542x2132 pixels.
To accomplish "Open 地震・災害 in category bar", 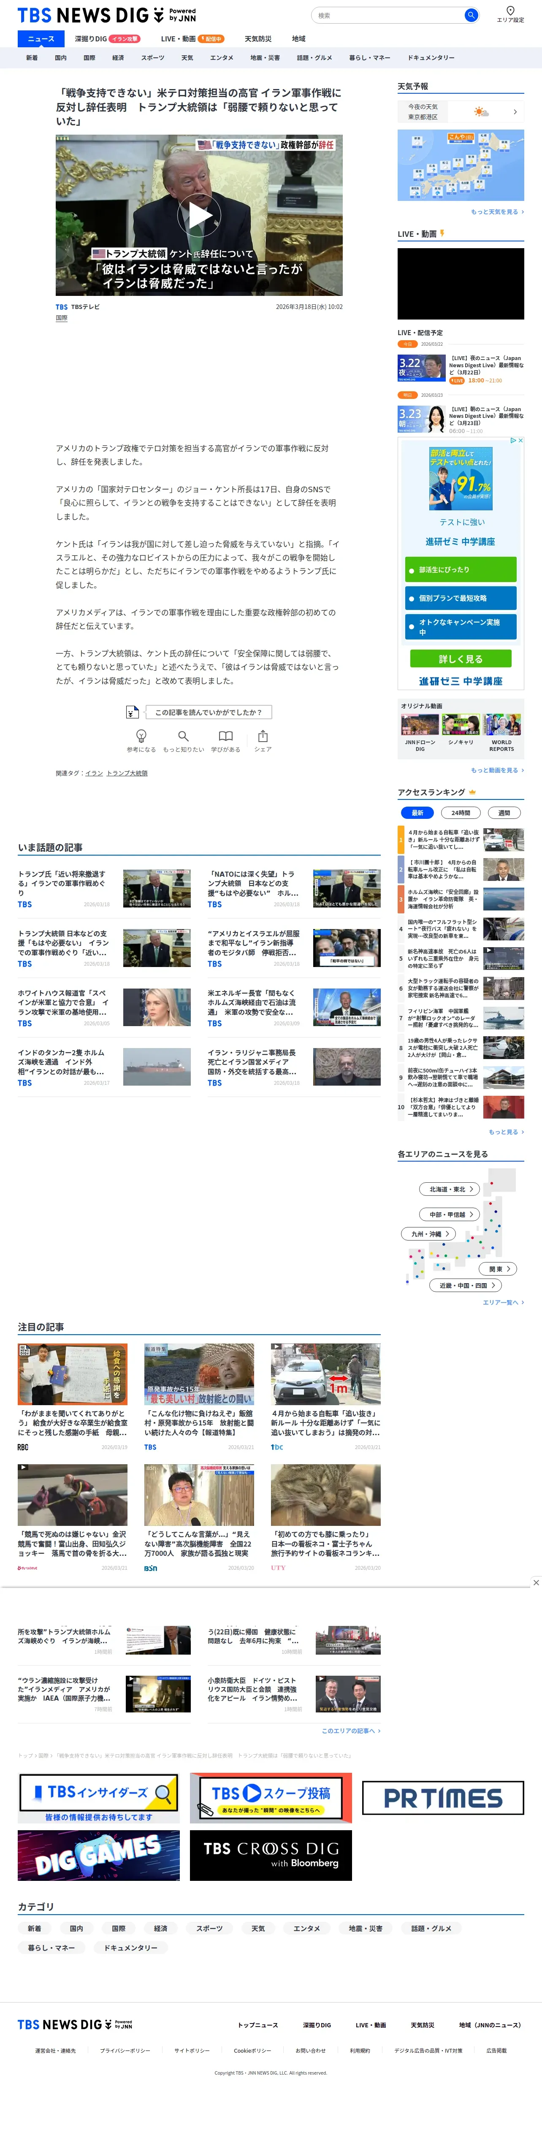I will click(265, 58).
